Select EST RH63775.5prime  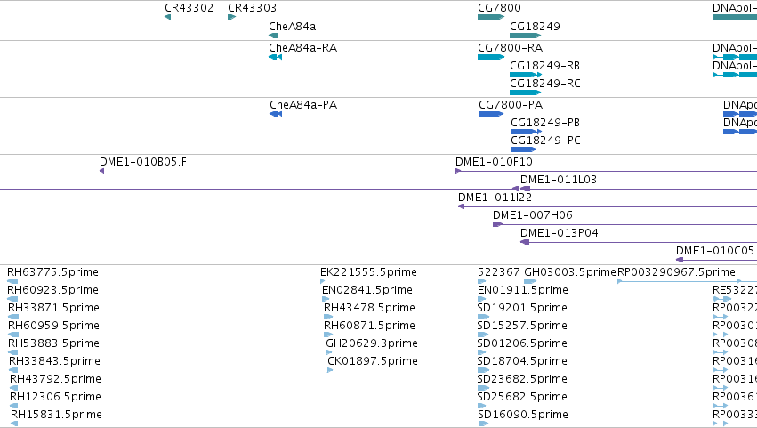click(52, 272)
